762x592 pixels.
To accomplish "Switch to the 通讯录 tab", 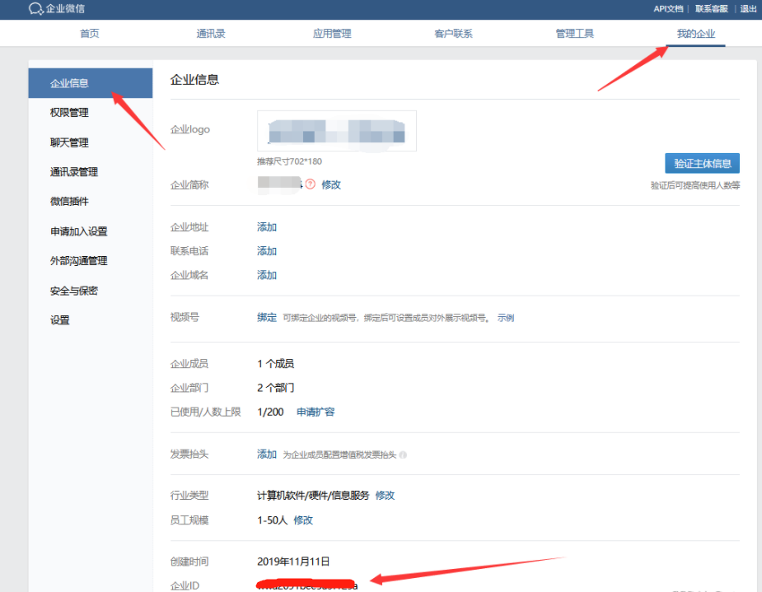I will click(211, 34).
